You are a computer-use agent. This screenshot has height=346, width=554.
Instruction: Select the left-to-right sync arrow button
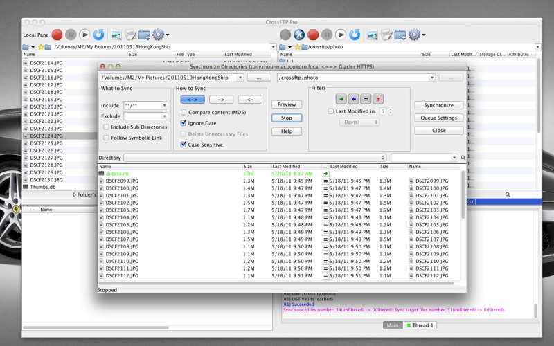point(221,100)
